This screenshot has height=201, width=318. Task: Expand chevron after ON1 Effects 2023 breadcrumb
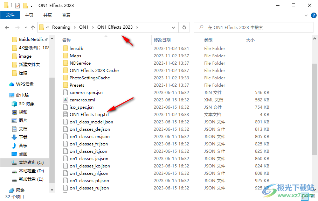pyautogui.click(x=137, y=27)
